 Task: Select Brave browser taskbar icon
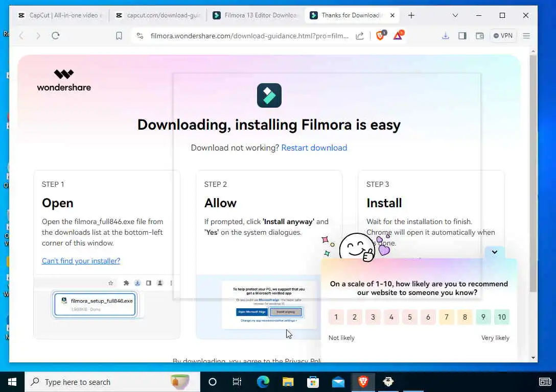(363, 382)
